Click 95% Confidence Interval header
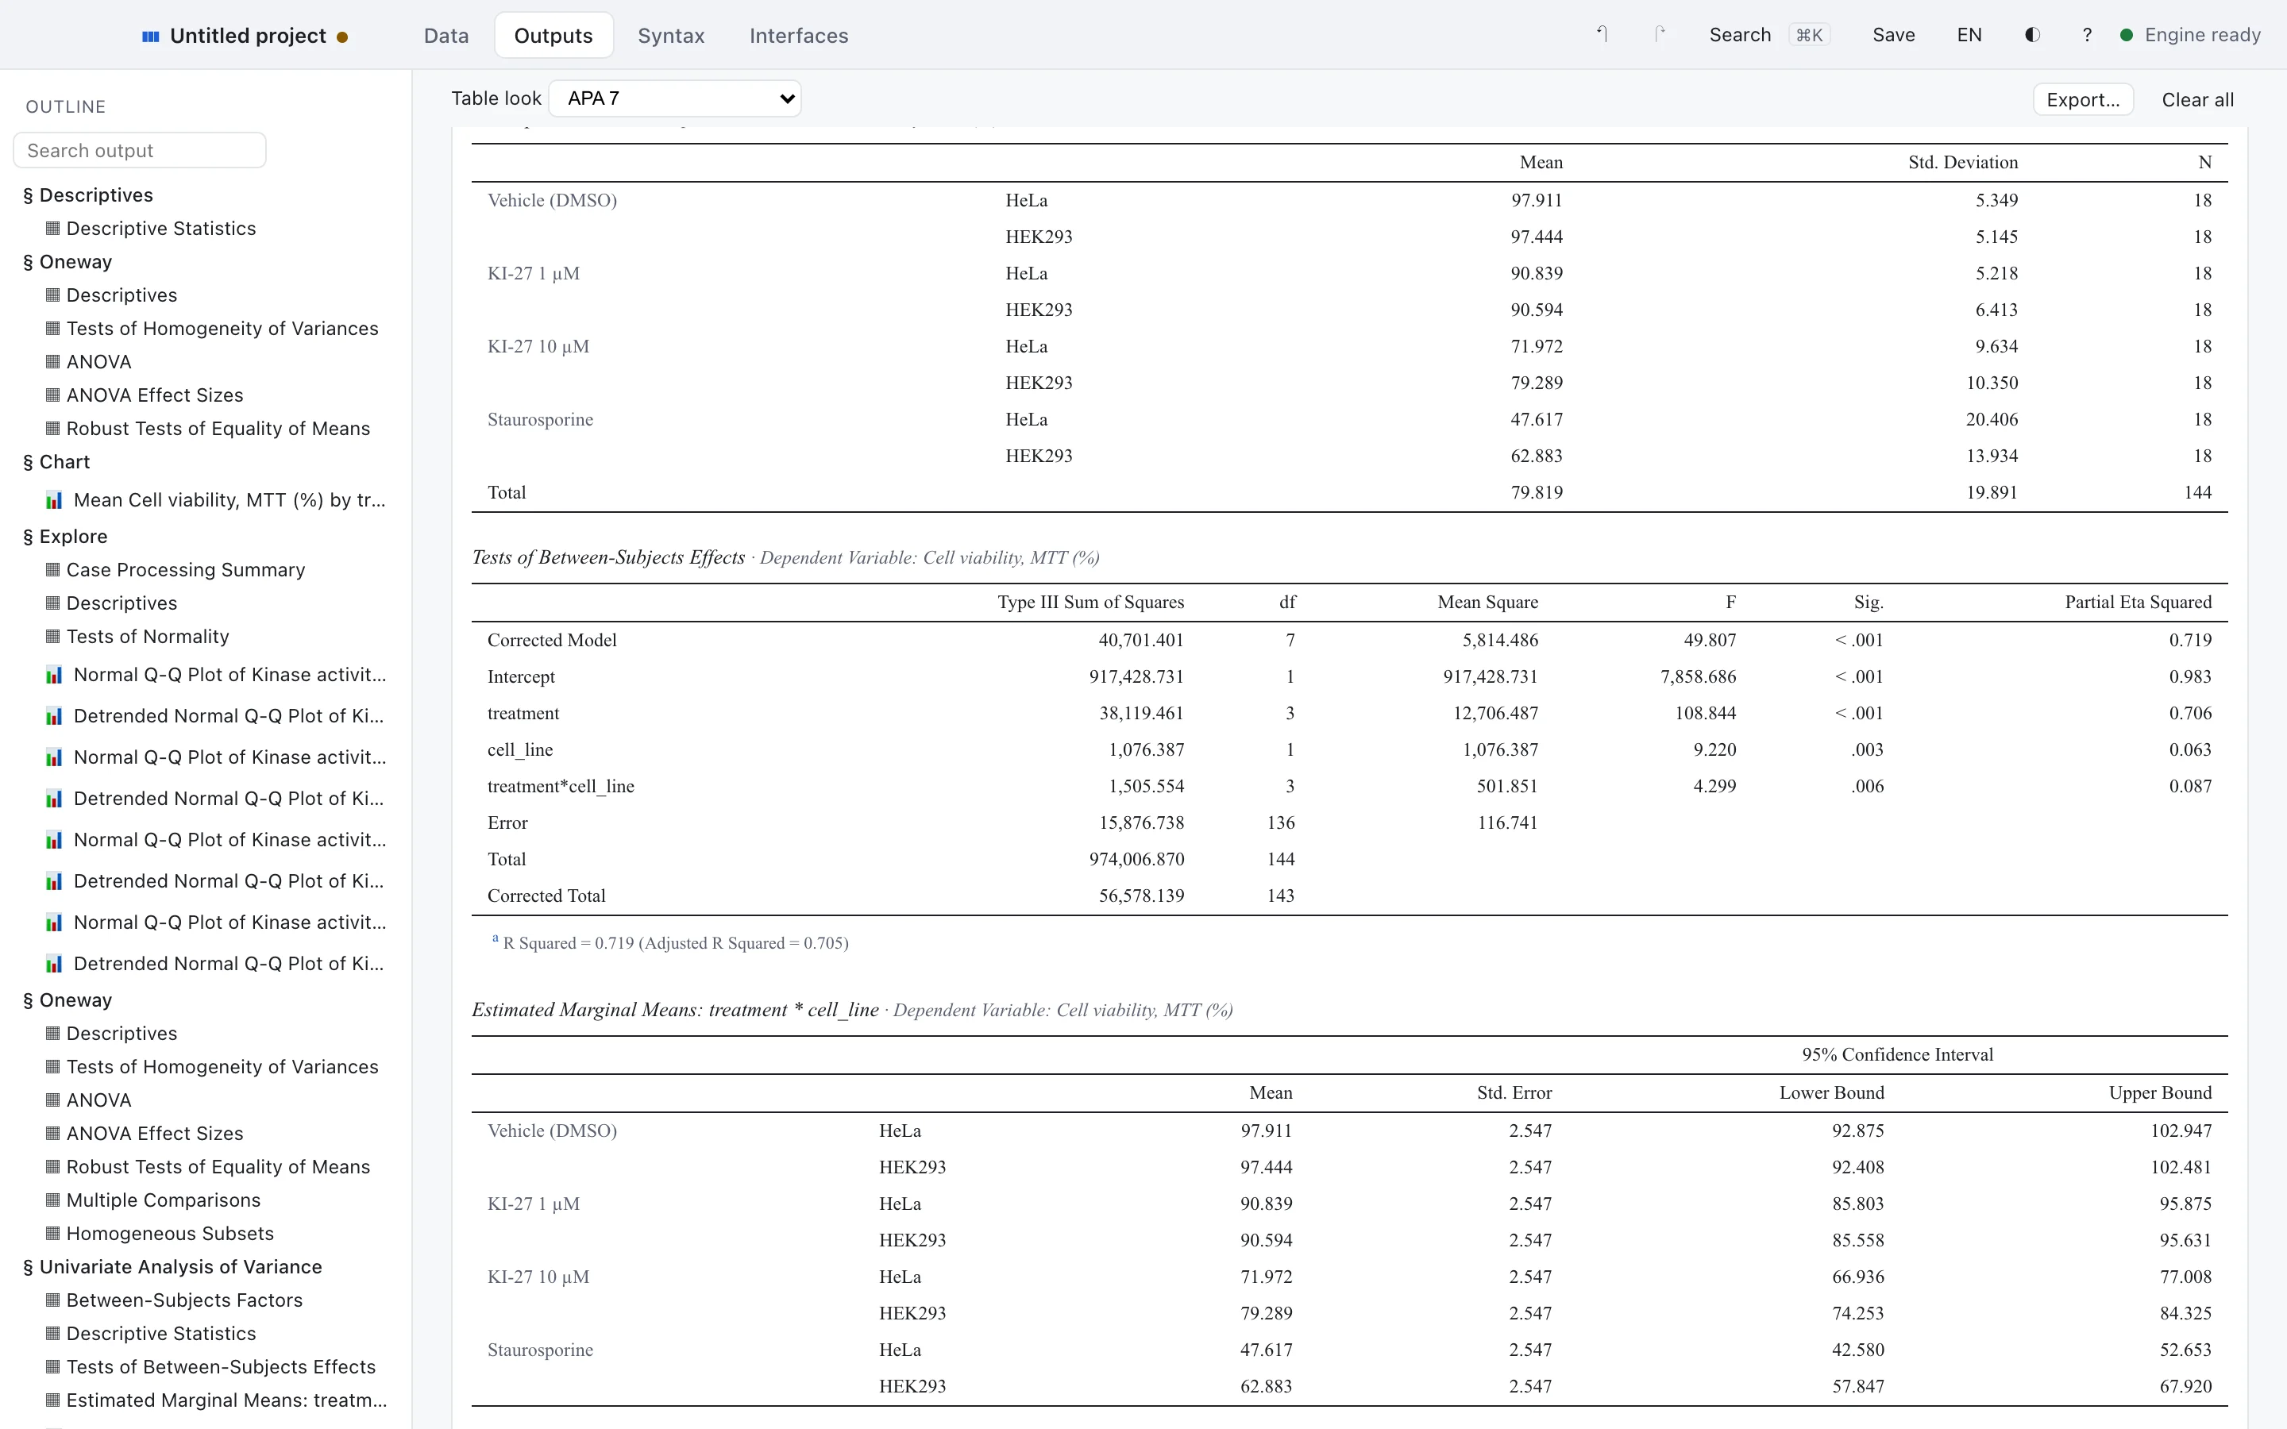This screenshot has width=2287, height=1429. (x=1896, y=1055)
